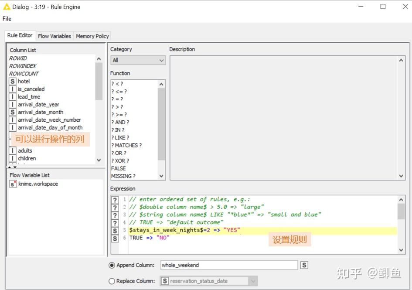Viewport: 412px width, 290px height.
Task: Select the '? < ?' function
Action: pyautogui.click(x=117, y=84)
